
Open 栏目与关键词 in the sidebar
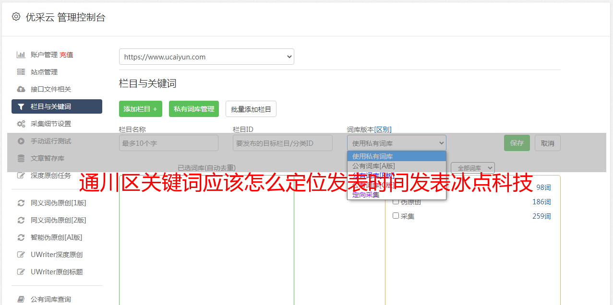pyautogui.click(x=57, y=106)
